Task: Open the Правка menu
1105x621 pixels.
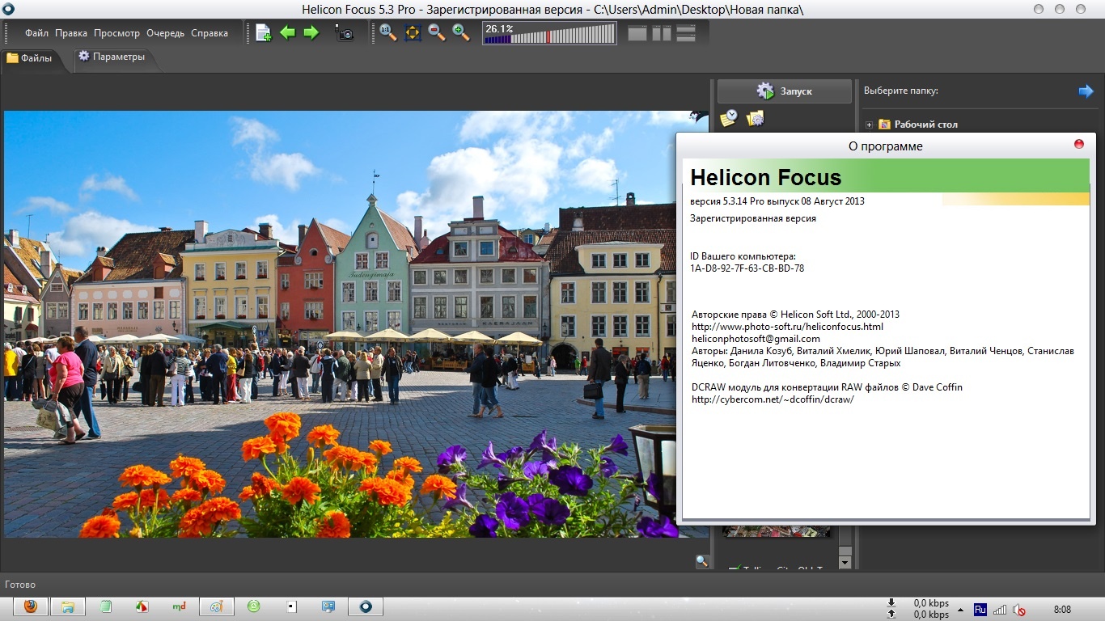Action: click(x=71, y=33)
